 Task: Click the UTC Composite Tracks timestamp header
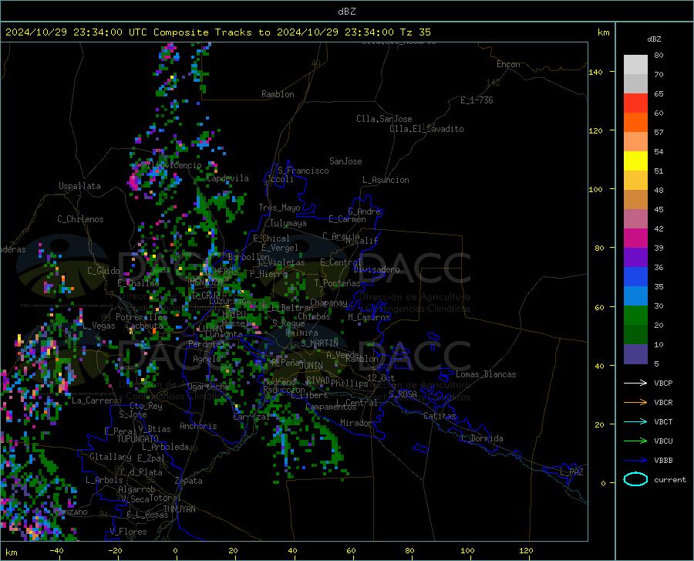coord(217,32)
